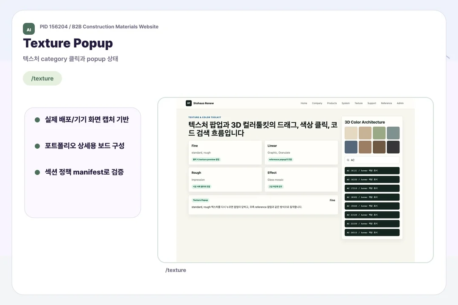Pick the tan sand color swatch
The height and width of the screenshot is (305, 458).
[x=365, y=133]
